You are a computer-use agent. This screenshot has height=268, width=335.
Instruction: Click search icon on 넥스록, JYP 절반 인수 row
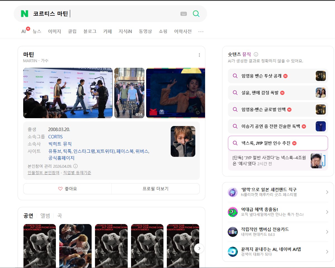click(235, 143)
